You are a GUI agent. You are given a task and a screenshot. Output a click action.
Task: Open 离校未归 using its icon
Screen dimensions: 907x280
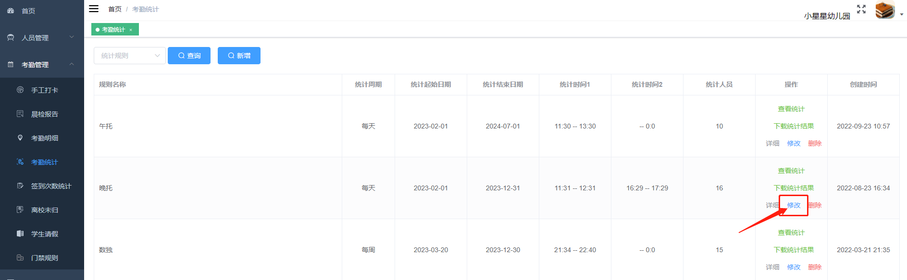20,210
